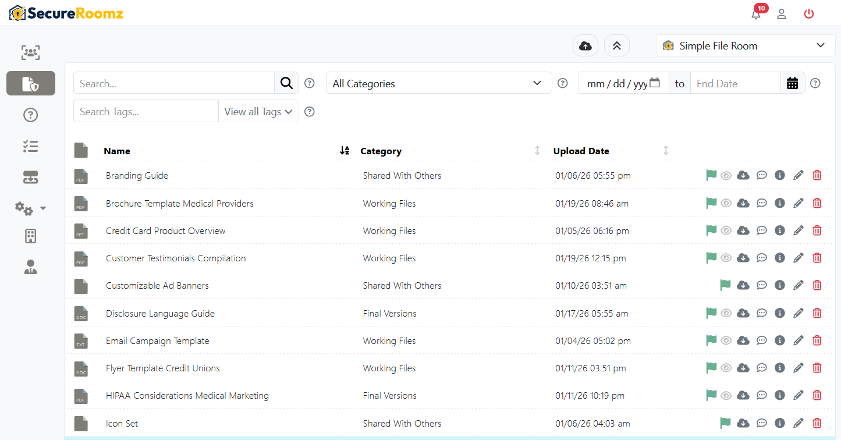Click eye preview icon for Branding Guide
Viewport: 841px width, 440px height.
(726, 175)
